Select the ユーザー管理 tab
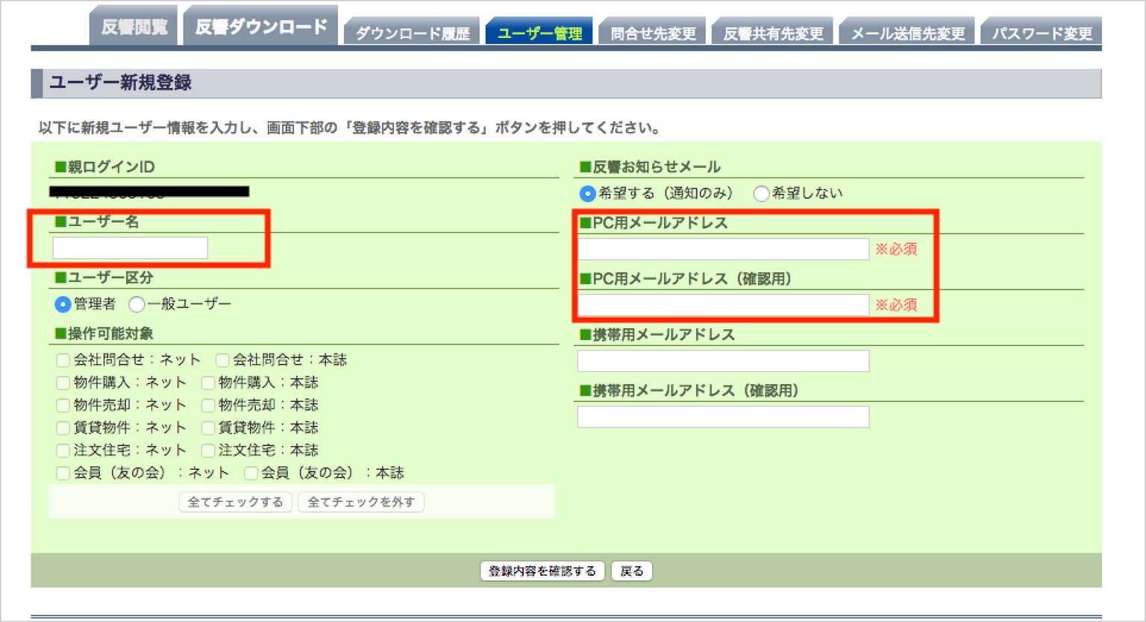 539,32
